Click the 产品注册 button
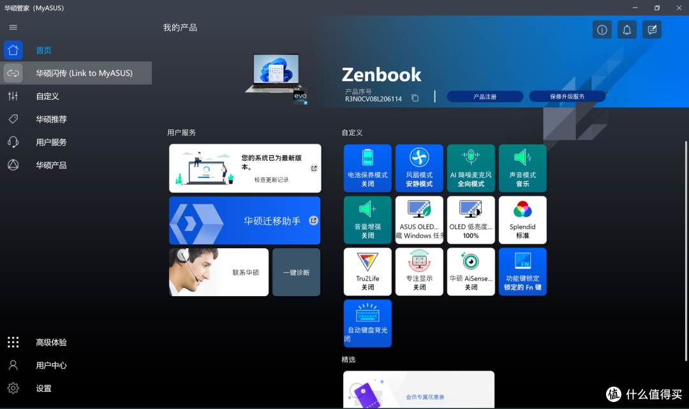The width and height of the screenshot is (689, 409). [485, 96]
